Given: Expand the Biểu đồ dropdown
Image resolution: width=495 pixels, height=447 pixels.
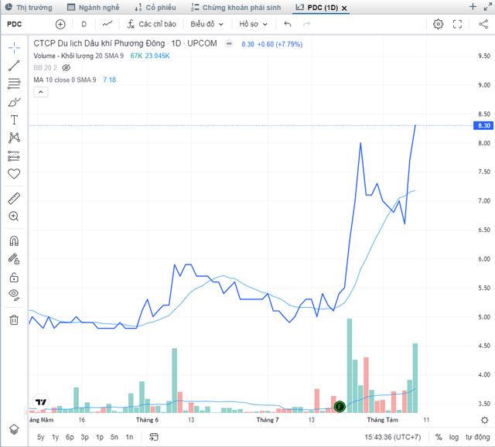Looking at the screenshot, I should [207, 24].
